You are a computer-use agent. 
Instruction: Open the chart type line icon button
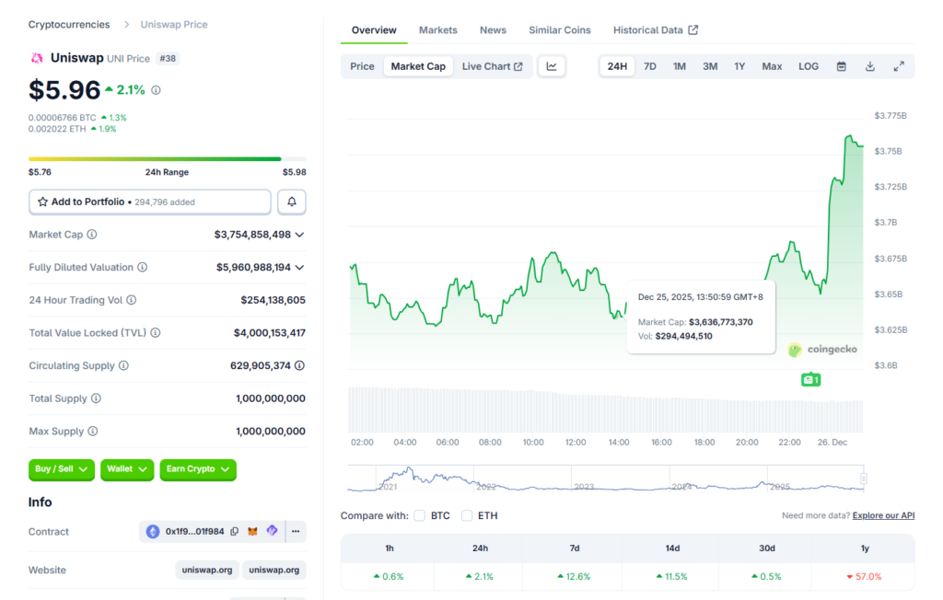point(552,66)
